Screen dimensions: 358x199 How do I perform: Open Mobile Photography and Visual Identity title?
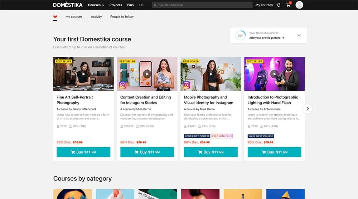tap(209, 100)
